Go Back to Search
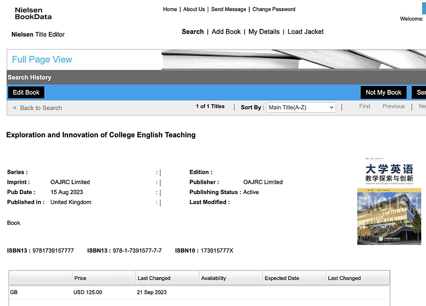The height and width of the screenshot is (306, 426). pos(38,108)
